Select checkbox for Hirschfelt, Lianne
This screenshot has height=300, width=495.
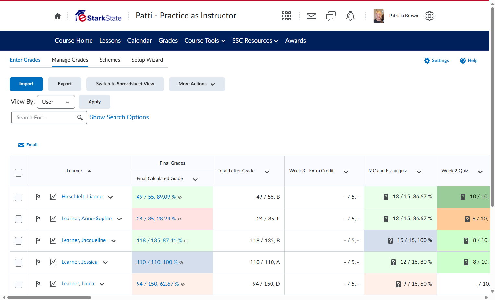click(18, 197)
